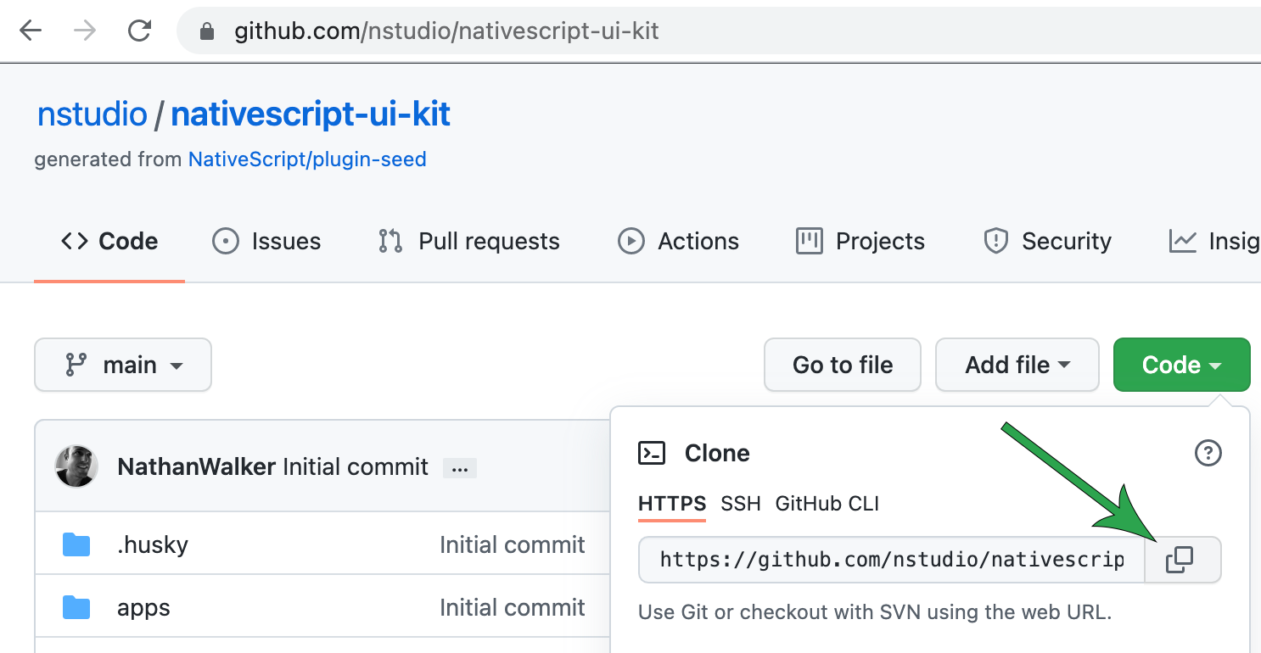Select the Code tab
The height and width of the screenshot is (653, 1261).
109,242
